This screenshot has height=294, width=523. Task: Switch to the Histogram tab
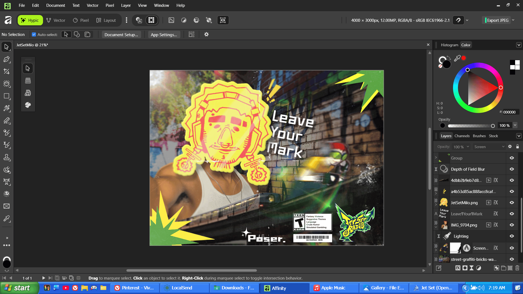tap(449, 45)
